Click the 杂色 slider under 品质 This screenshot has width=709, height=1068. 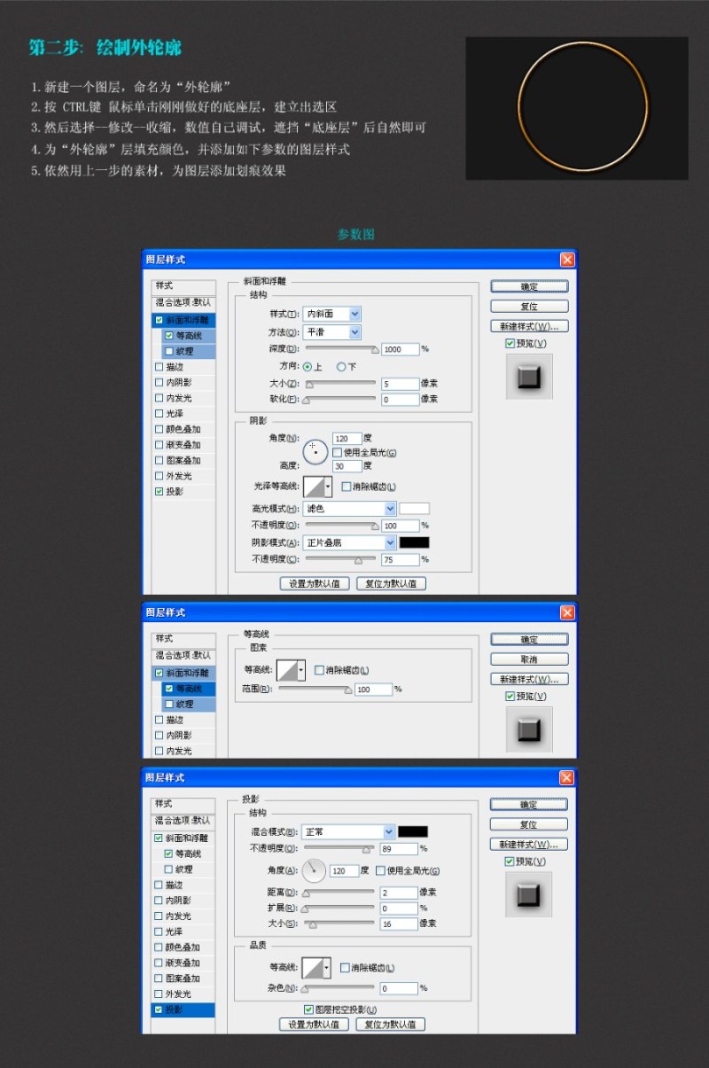click(x=339, y=987)
